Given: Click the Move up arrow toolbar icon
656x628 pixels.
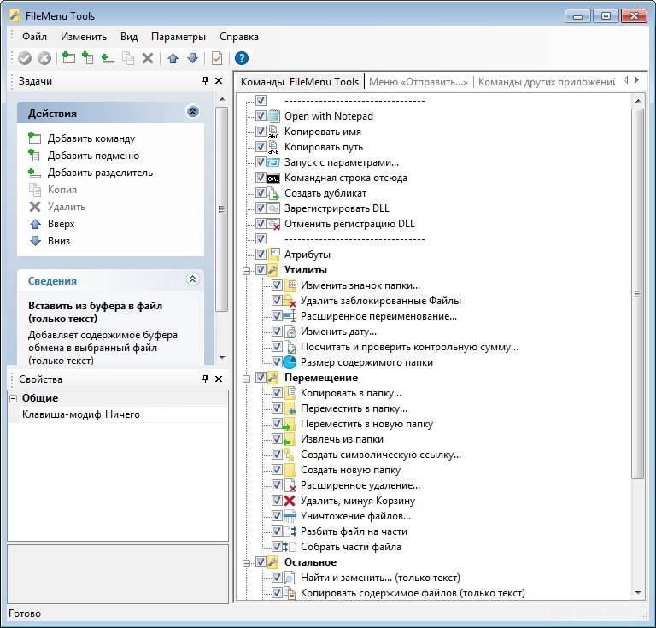Looking at the screenshot, I should tap(173, 58).
